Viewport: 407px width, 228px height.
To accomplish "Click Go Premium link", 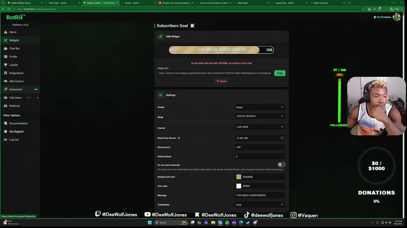I will point(382,17).
